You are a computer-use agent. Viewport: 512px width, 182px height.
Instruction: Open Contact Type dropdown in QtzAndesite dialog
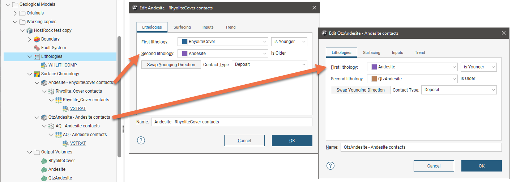coord(459,90)
